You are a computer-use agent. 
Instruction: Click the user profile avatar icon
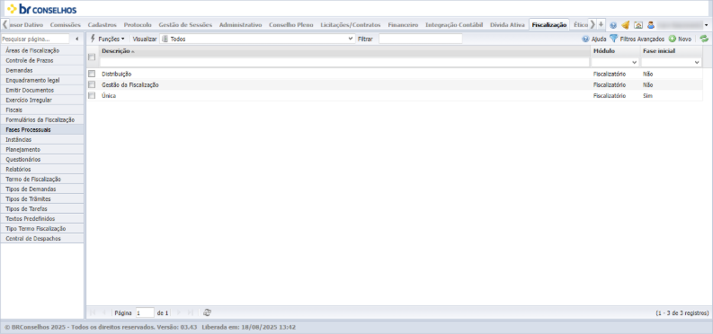[x=651, y=25]
